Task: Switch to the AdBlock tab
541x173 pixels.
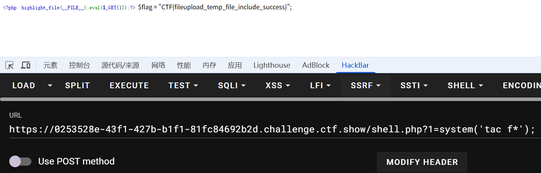Action: coord(316,65)
